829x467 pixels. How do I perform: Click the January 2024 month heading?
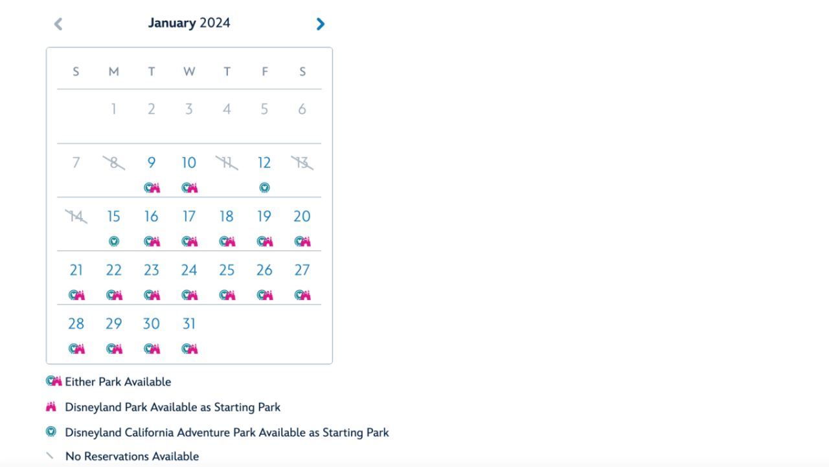[x=189, y=23]
